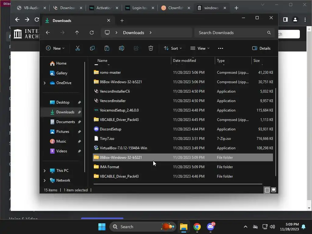The width and height of the screenshot is (312, 234).
Task: Click the search magnifier icon in Explorer
Action: (269, 33)
